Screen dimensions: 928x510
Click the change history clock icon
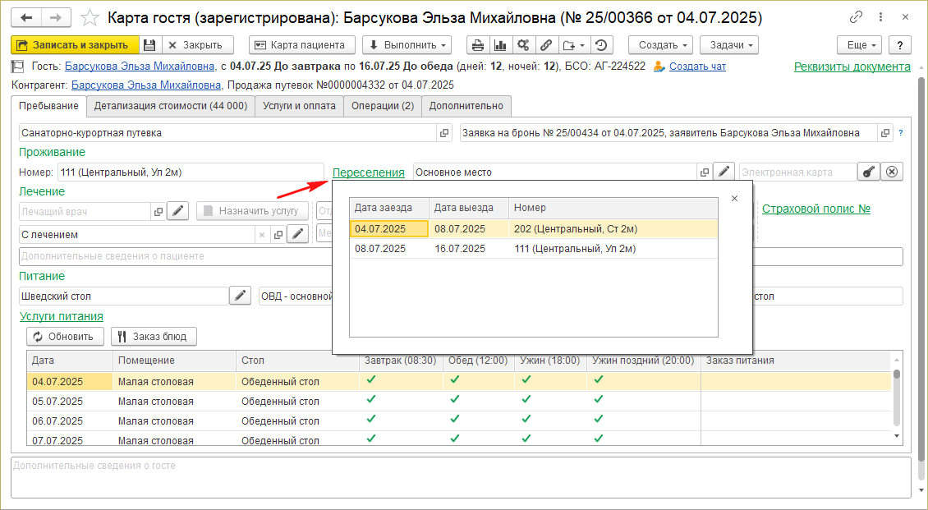(x=602, y=45)
